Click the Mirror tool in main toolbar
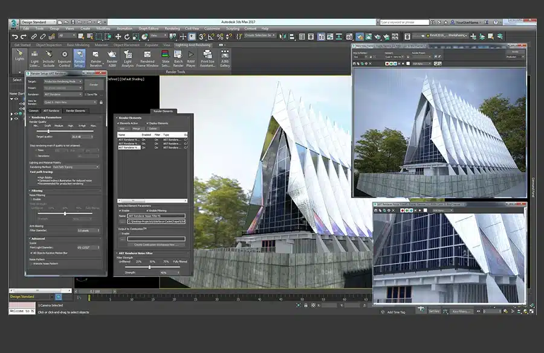The height and width of the screenshot is (353, 544). click(x=283, y=36)
